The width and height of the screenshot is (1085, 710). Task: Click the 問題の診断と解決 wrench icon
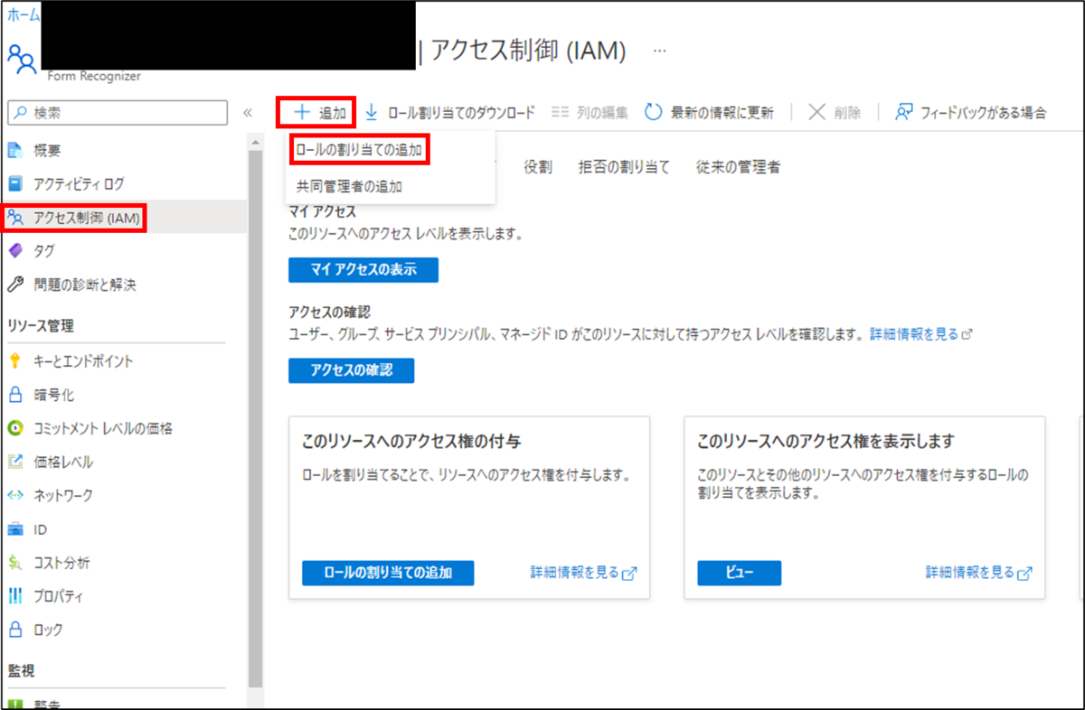coord(15,285)
